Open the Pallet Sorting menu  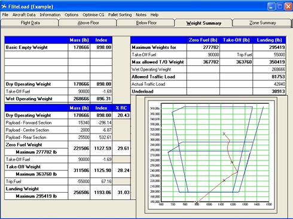[x=120, y=15]
